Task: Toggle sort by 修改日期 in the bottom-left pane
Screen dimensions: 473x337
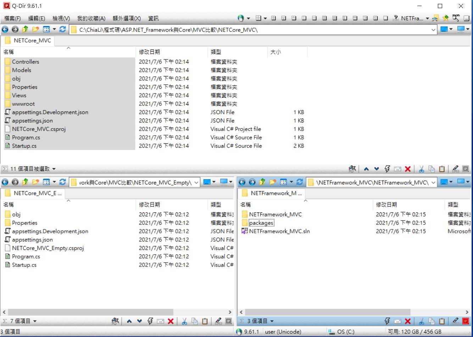Action: pyautogui.click(x=149, y=205)
